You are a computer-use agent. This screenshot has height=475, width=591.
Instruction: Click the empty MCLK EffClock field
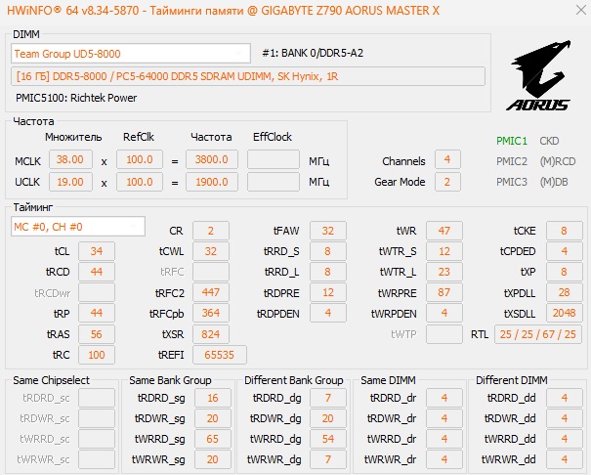274,159
